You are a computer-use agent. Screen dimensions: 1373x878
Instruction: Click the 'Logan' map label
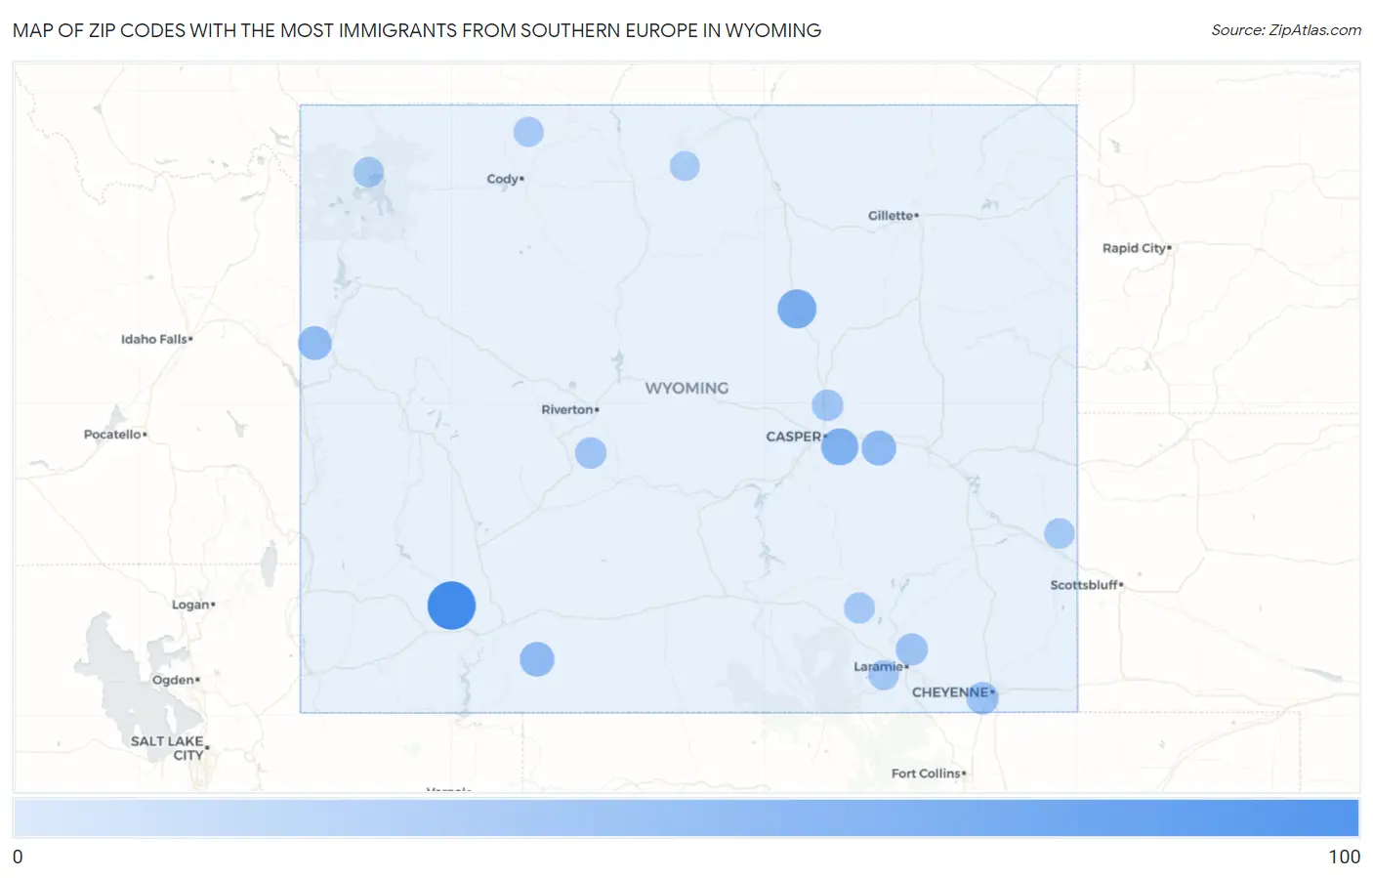pos(190,605)
